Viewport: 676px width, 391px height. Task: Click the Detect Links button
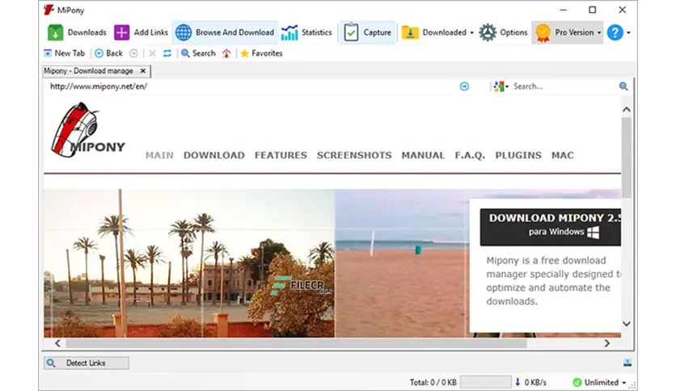[x=87, y=363]
